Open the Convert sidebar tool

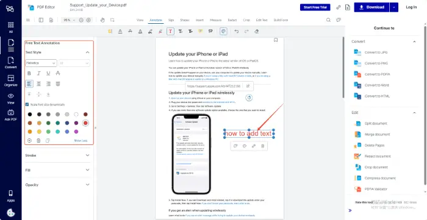point(10,63)
